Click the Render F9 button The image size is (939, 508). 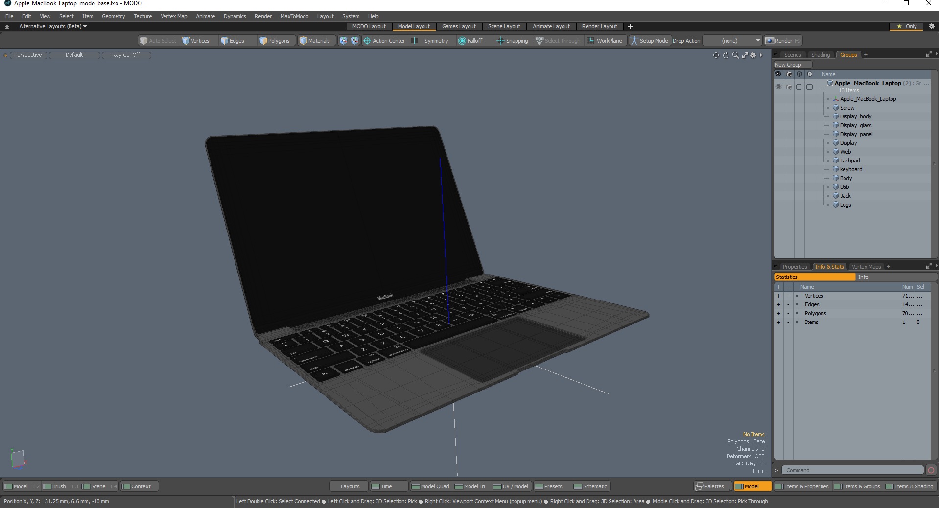[x=783, y=41]
